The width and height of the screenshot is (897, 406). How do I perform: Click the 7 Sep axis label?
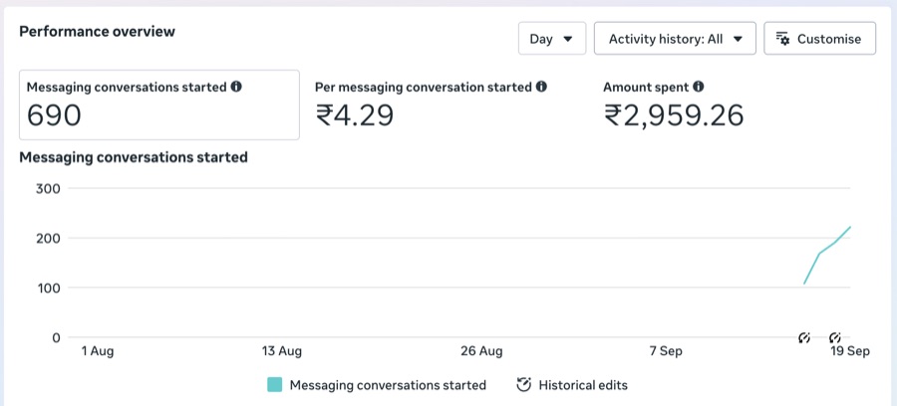point(666,351)
